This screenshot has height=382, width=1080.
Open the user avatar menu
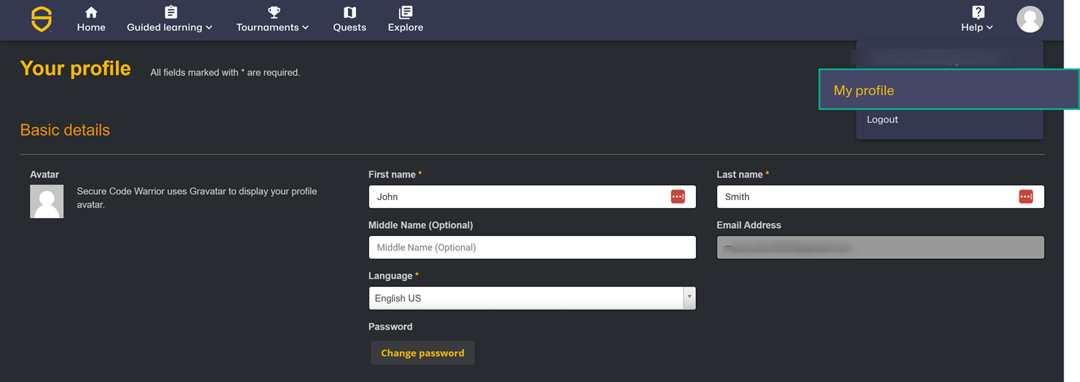point(1030,19)
